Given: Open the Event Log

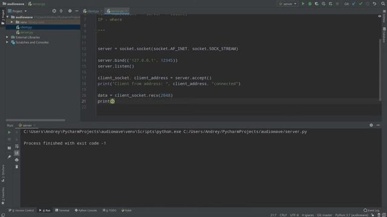Looking at the screenshot, I should [371, 210].
